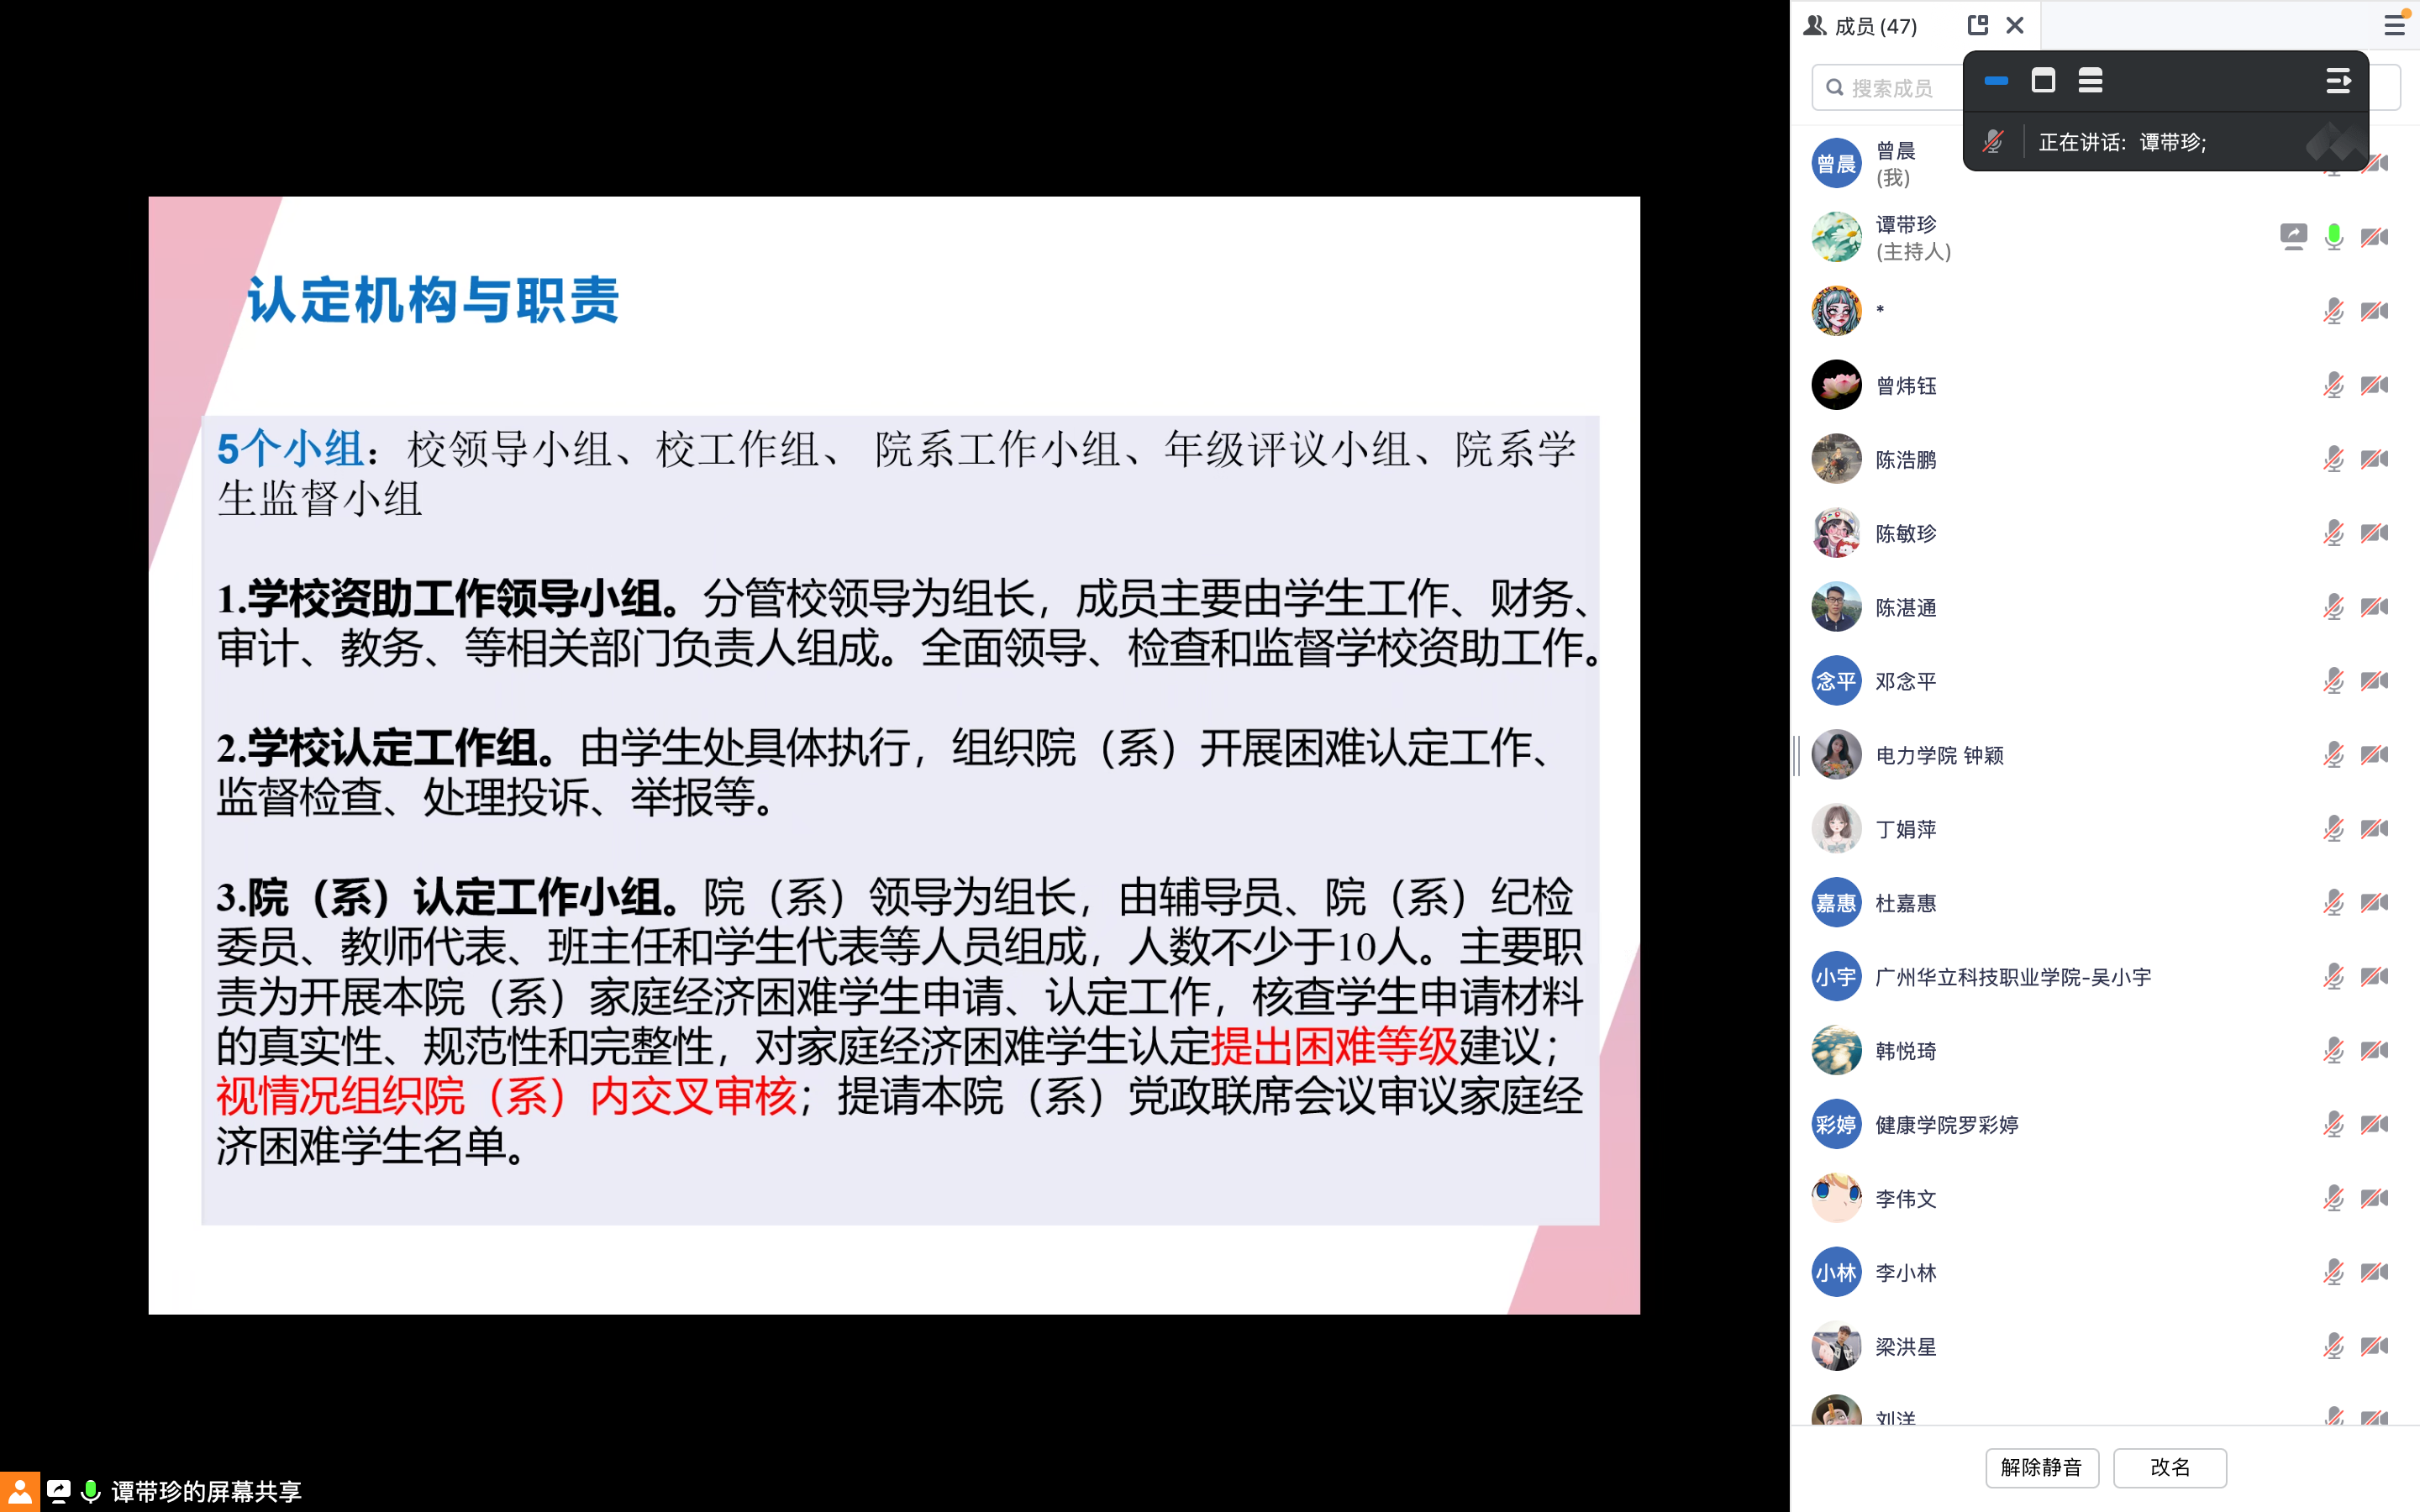Image resolution: width=2420 pixels, height=1512 pixels.
Task: Collapse the floating speaker toolbar
Action: [x=2338, y=81]
